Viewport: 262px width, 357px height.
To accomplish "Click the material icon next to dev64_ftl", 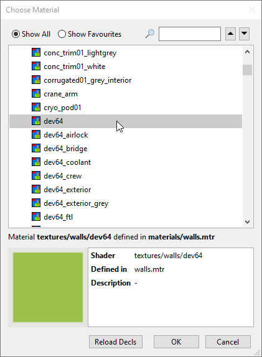I will [36, 216].
